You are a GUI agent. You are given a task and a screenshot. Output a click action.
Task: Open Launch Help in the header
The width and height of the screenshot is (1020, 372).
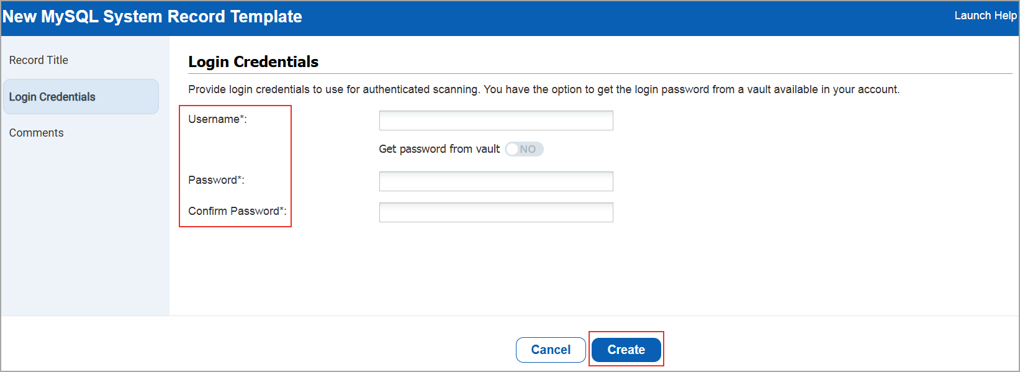tap(985, 16)
